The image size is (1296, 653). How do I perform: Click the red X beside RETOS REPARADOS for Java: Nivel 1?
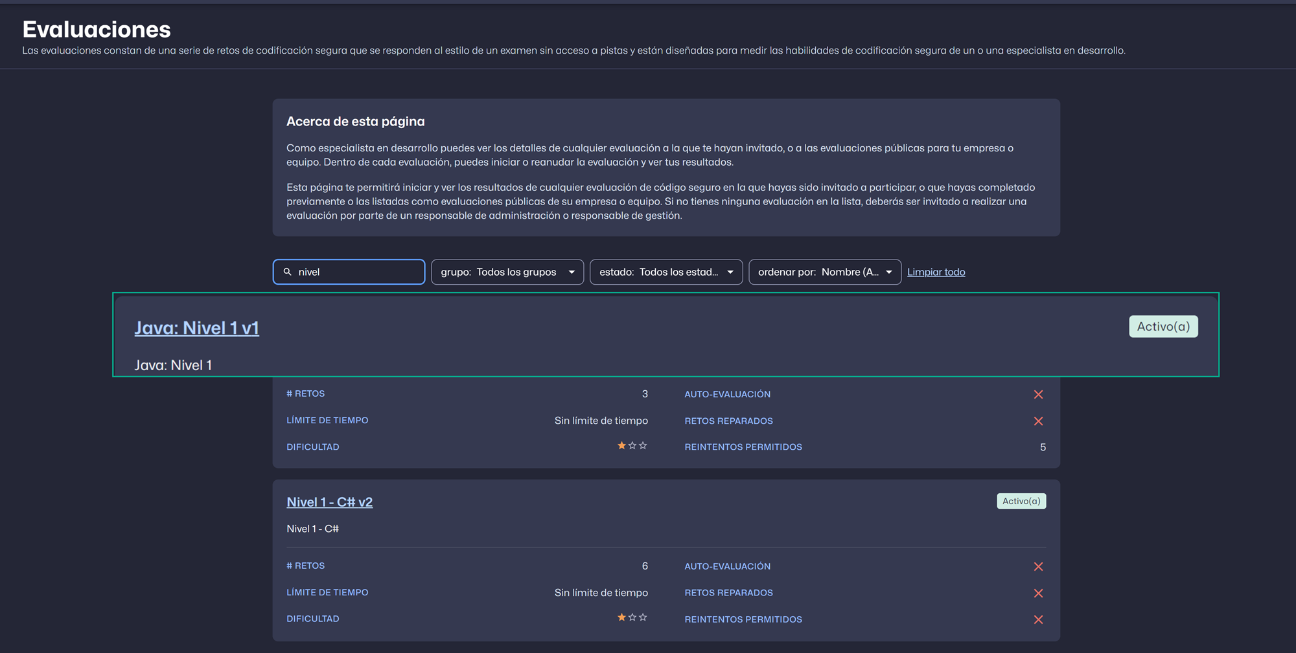click(1039, 421)
